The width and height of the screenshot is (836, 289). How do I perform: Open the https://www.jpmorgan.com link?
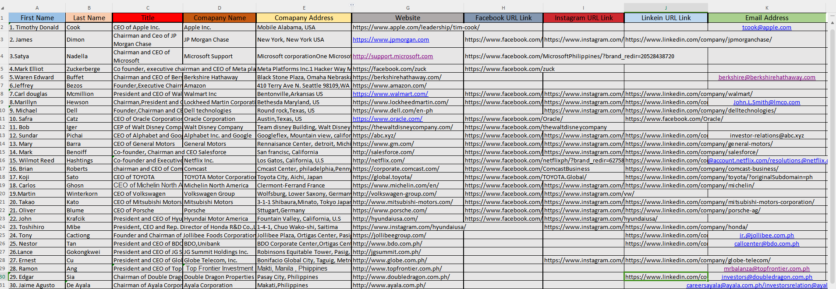click(391, 39)
